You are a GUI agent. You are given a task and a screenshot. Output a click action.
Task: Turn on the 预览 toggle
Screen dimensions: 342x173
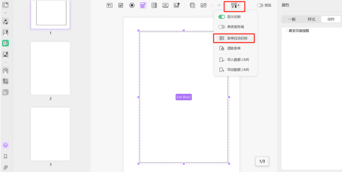click(x=260, y=6)
